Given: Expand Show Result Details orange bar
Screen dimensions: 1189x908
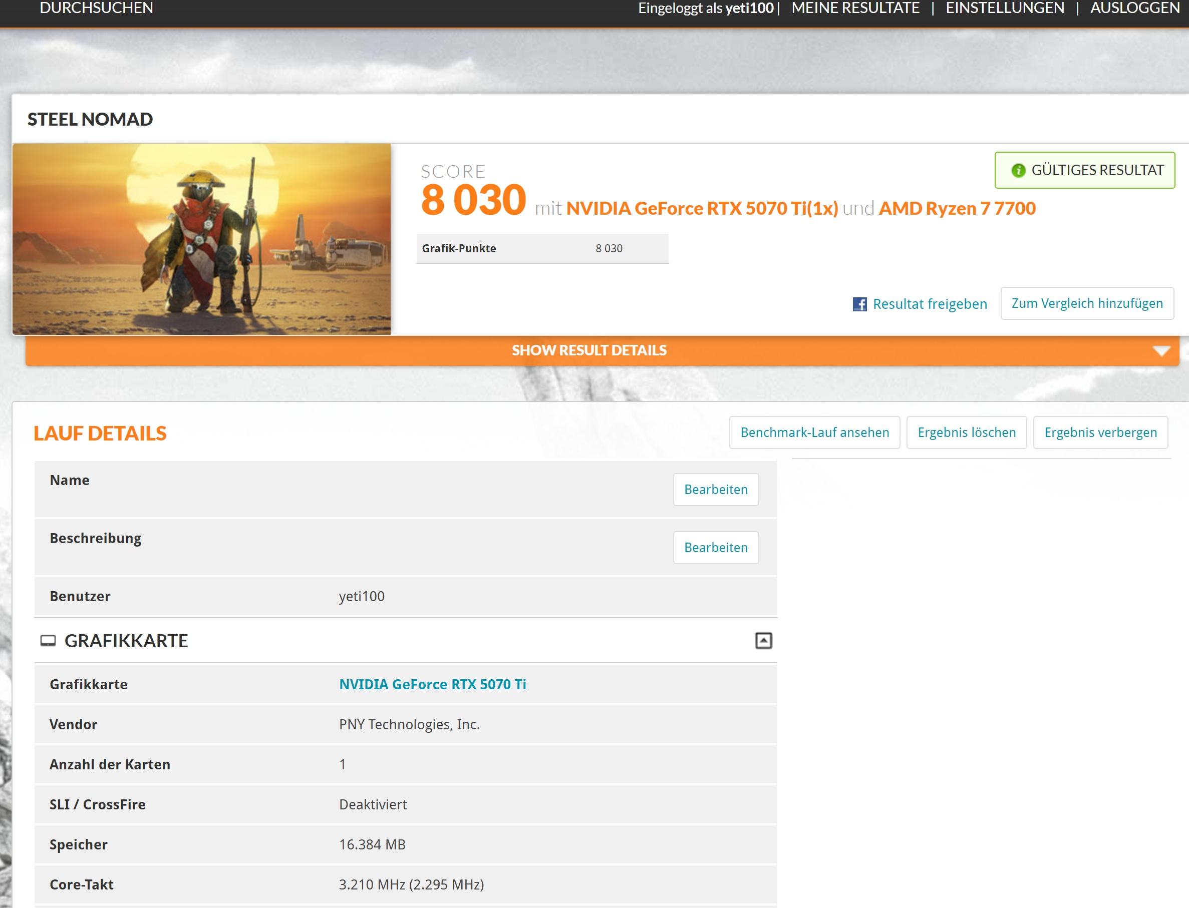Looking at the screenshot, I should point(589,350).
